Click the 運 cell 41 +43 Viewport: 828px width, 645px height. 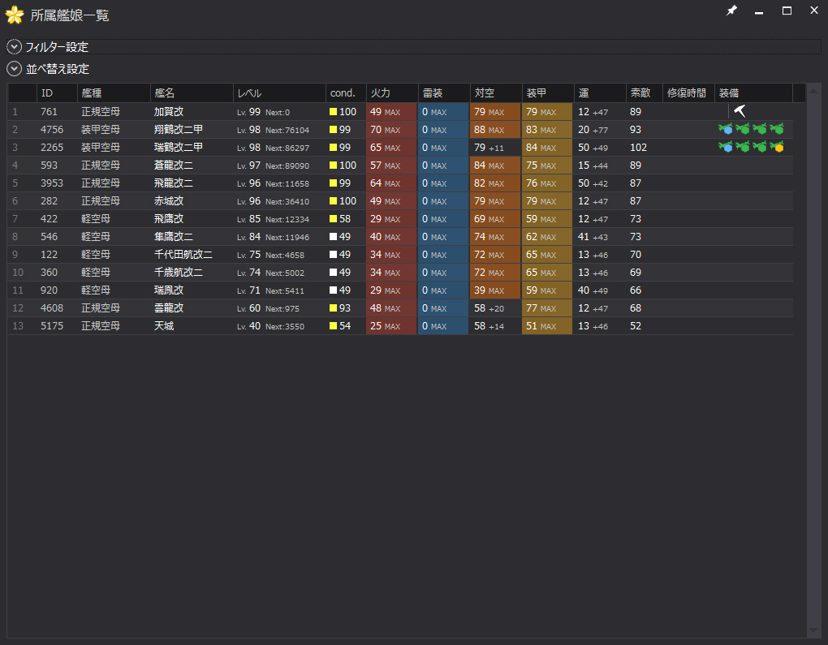pyautogui.click(x=593, y=236)
